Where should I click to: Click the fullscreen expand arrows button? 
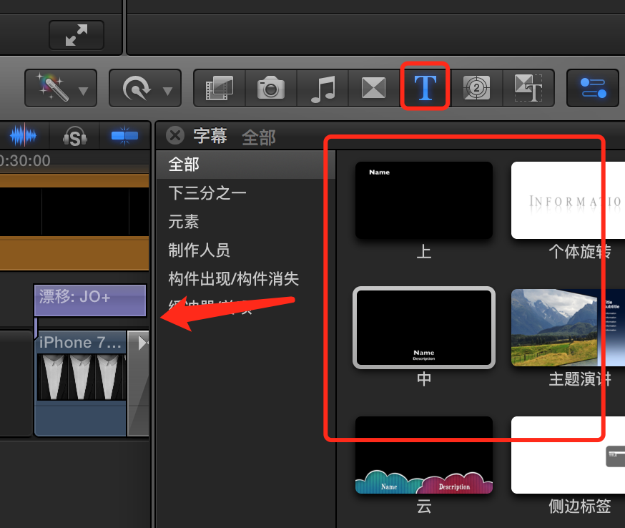[x=76, y=36]
